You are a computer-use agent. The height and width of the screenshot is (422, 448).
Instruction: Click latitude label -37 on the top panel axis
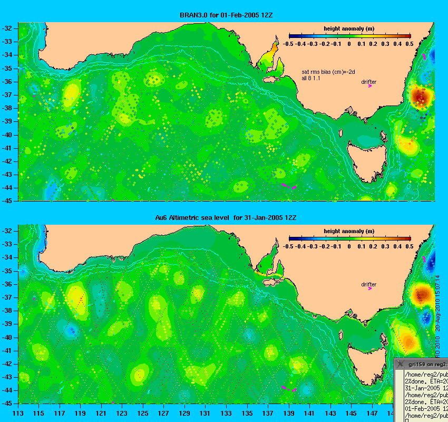click(x=7, y=95)
